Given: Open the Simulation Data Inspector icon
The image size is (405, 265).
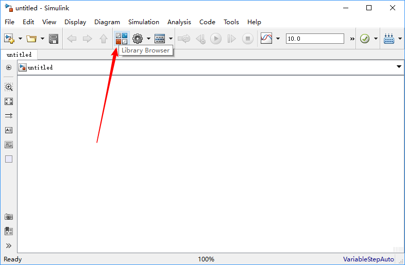Looking at the screenshot, I should pos(266,39).
